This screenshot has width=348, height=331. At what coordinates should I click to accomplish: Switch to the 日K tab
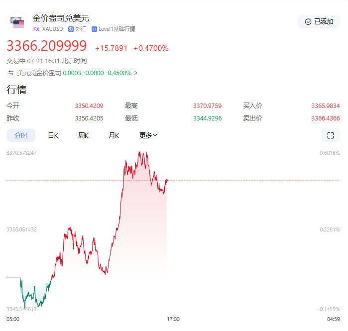coord(53,135)
